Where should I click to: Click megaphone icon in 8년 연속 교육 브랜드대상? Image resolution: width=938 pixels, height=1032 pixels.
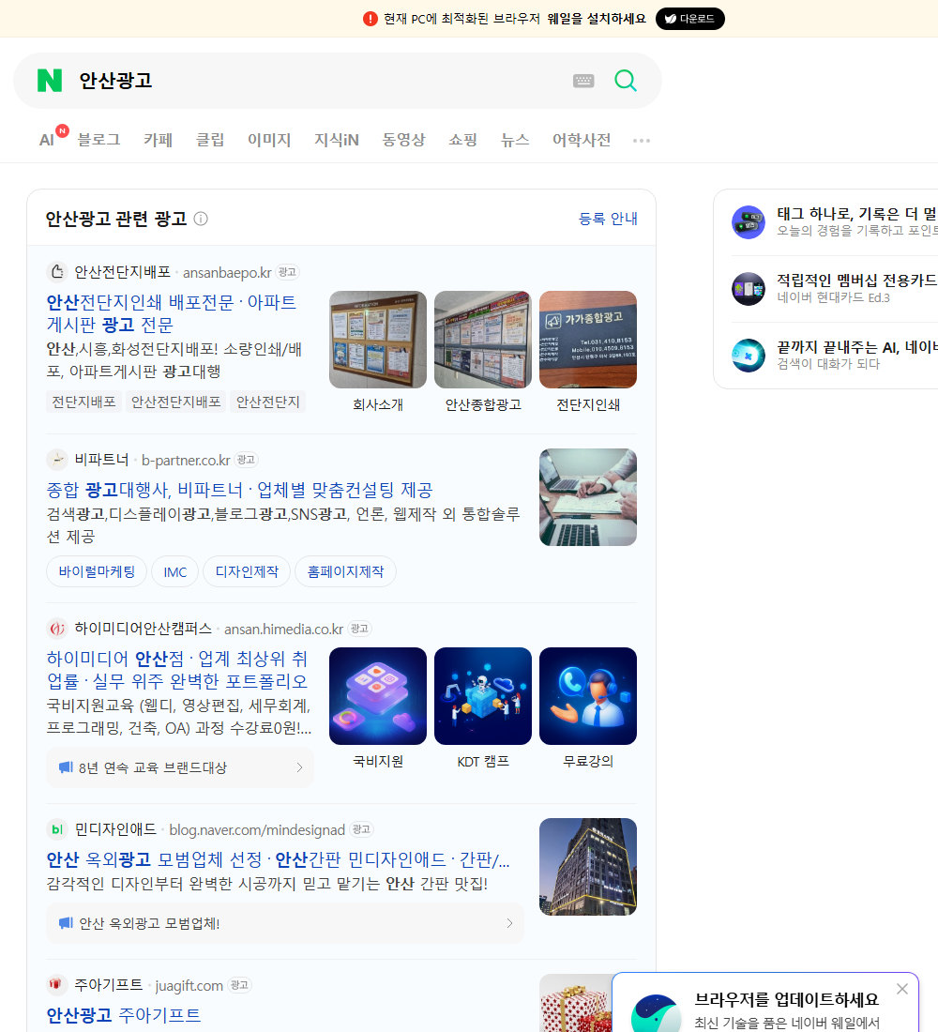(x=66, y=767)
